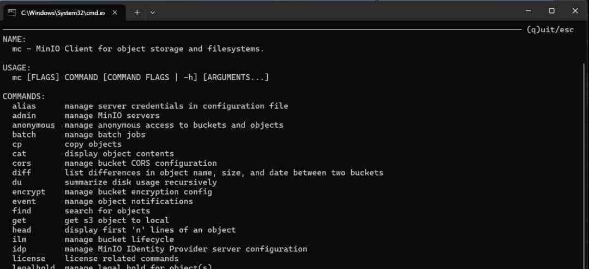Open a new terminal tab with plus button
589x269 pixels.
(x=137, y=12)
